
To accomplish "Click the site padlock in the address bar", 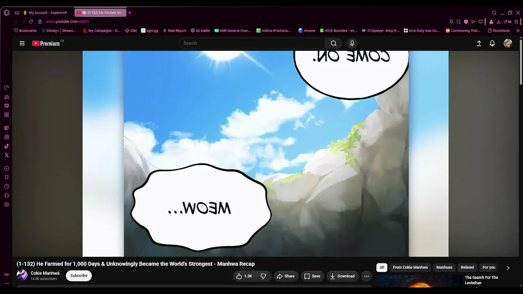I will [40, 22].
